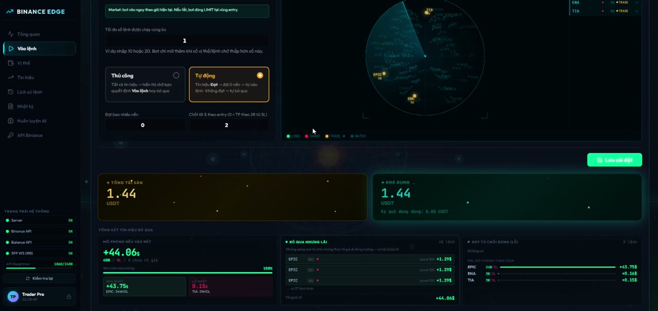Open the Tín hiệu signals page

point(39,77)
